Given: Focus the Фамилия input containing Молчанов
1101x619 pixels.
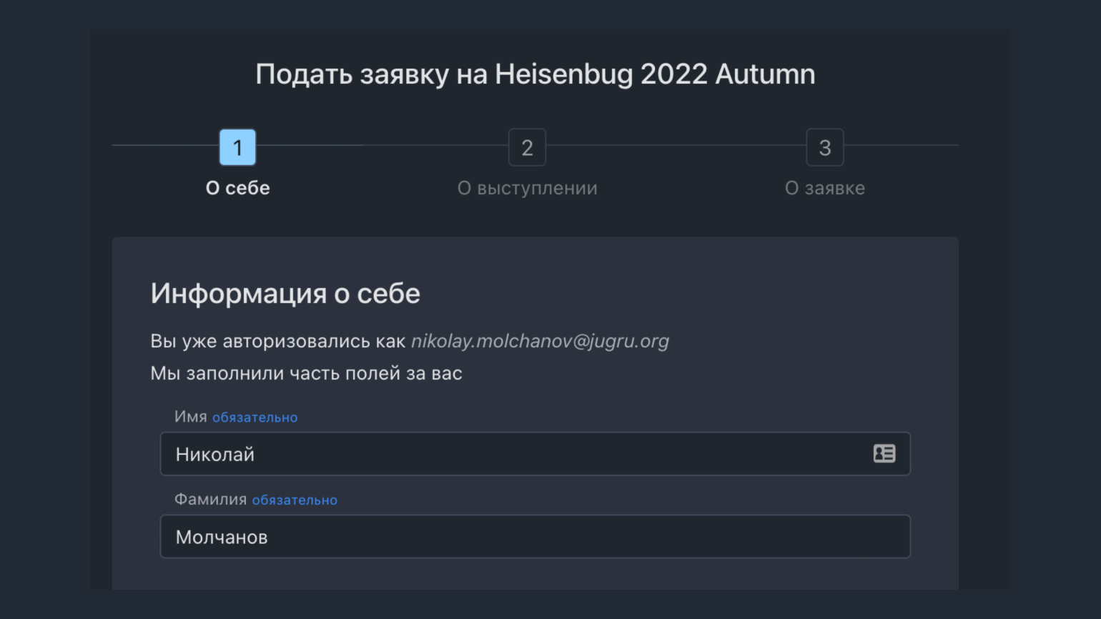Looking at the screenshot, I should click(x=535, y=537).
